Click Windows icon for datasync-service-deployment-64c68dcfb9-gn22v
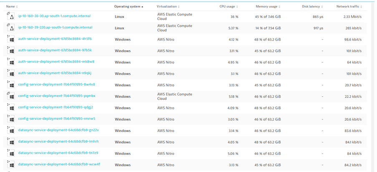377x172 pixels. point(10,131)
